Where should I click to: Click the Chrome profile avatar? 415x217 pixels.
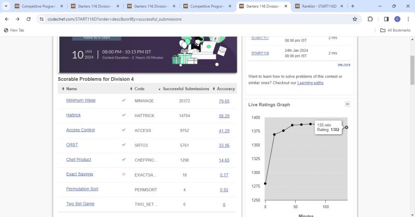pyautogui.click(x=397, y=19)
